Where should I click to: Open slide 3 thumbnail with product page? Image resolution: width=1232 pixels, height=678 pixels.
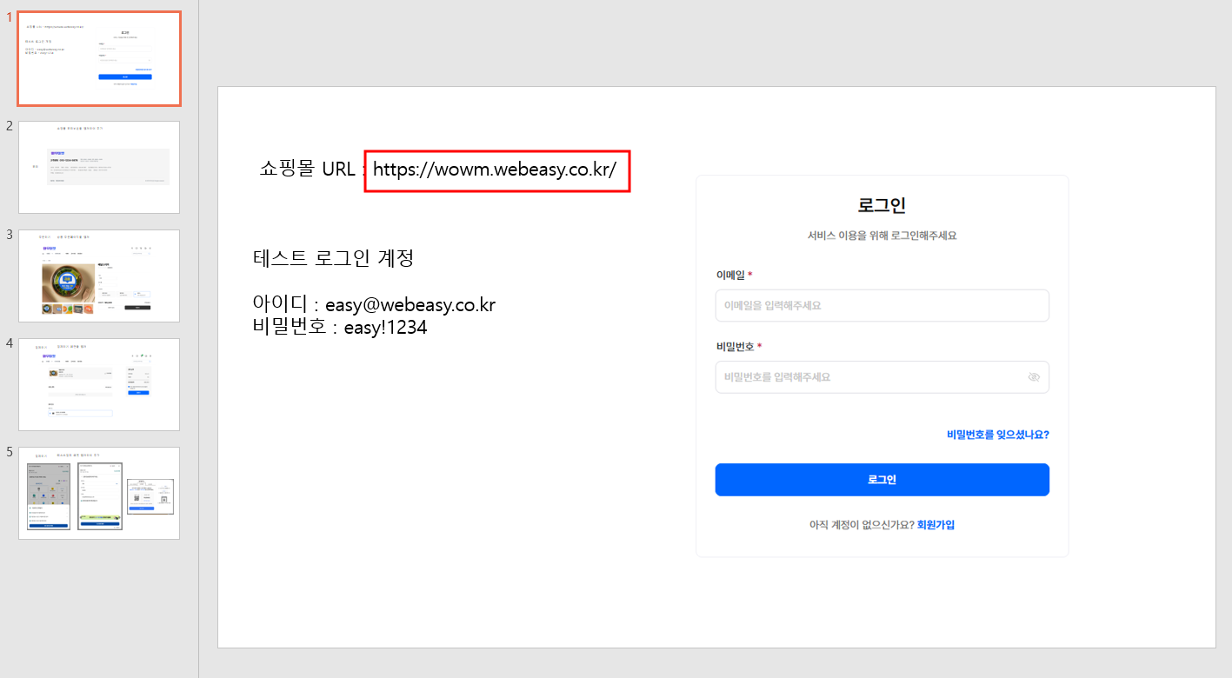tap(99, 276)
